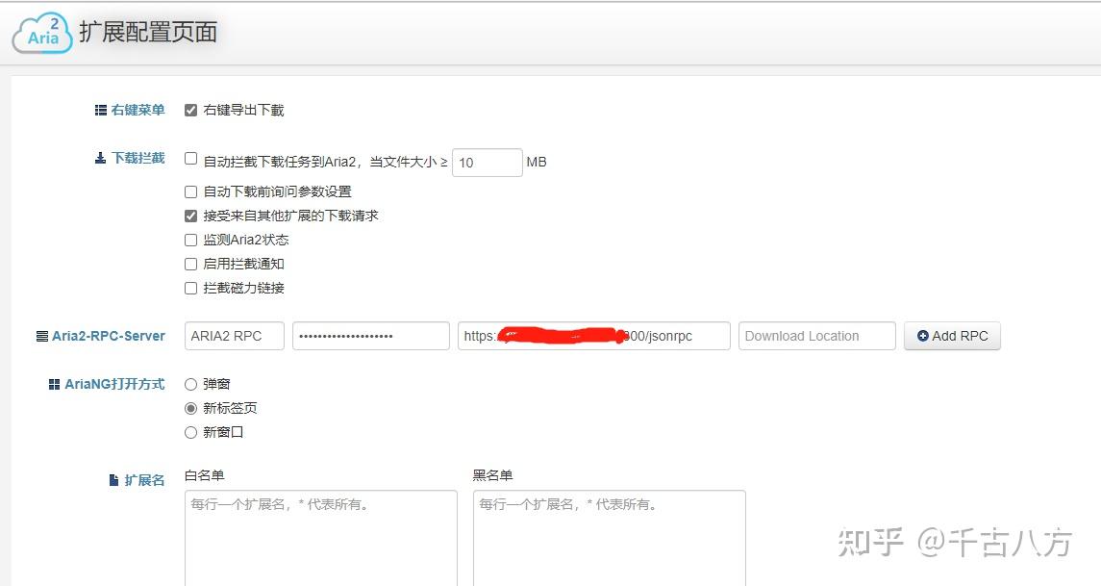Select the 新标签页 open mode
Viewport: 1101px width, 586px height.
189,407
